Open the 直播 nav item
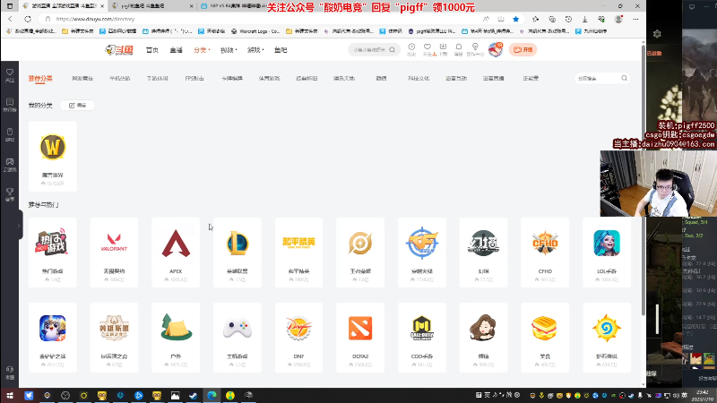Viewport: 717px width, 403px height. (x=176, y=50)
